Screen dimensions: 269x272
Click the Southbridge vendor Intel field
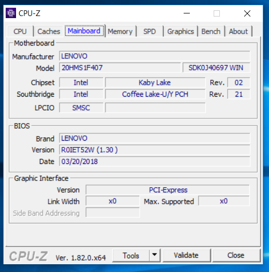[81, 94]
